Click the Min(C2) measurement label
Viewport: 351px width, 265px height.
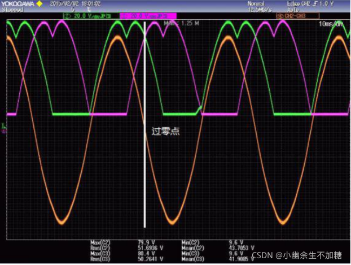click(190, 242)
